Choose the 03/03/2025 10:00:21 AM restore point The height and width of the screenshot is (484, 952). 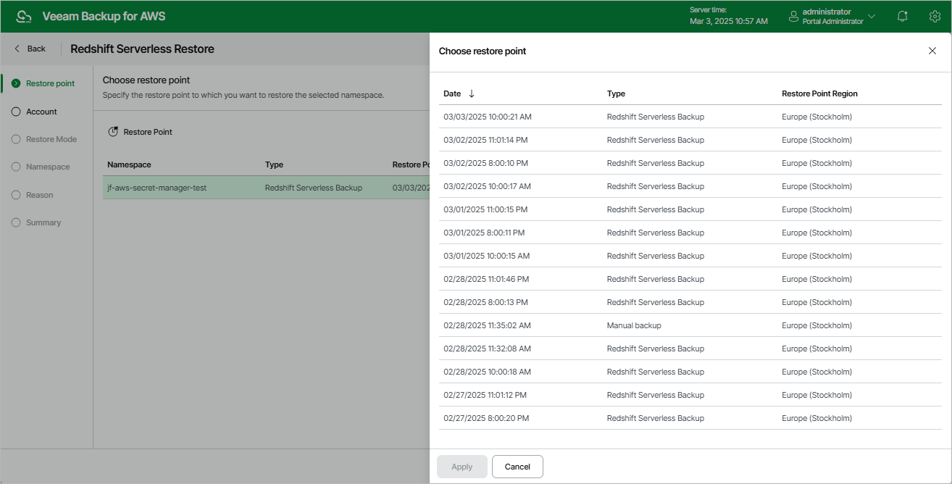488,117
